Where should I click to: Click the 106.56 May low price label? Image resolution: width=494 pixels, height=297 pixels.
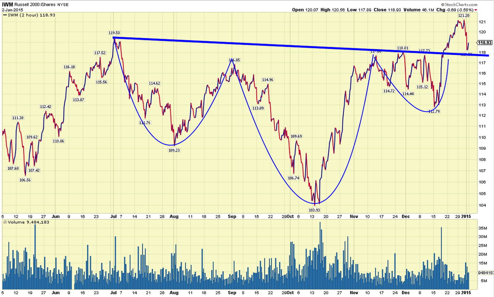(25, 180)
